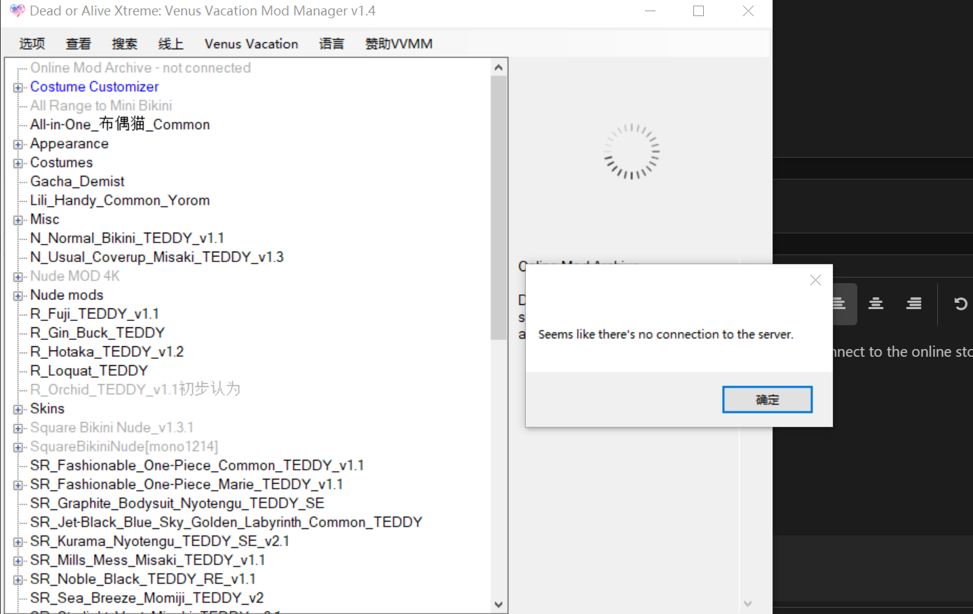Select the Appearance tree item

pos(69,144)
